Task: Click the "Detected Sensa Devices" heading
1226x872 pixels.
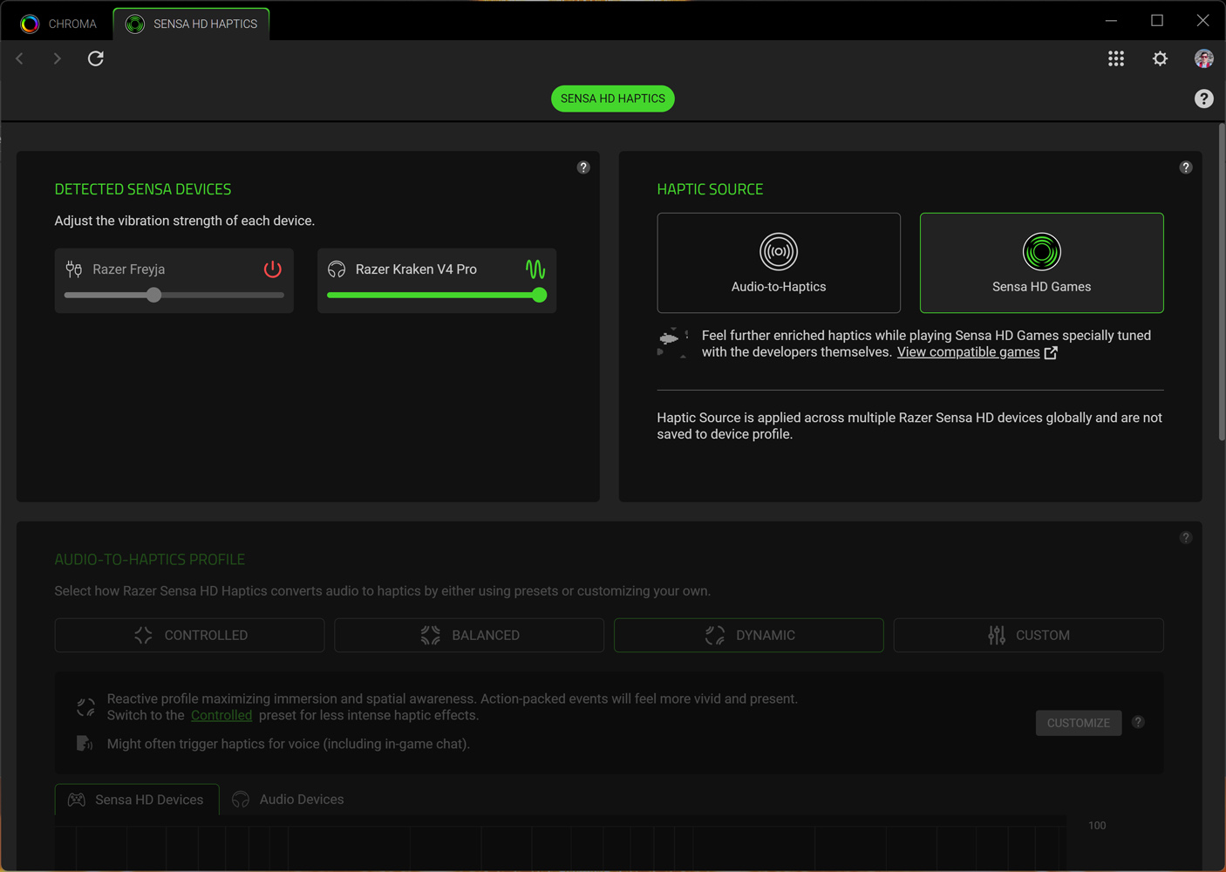Action: 143,189
